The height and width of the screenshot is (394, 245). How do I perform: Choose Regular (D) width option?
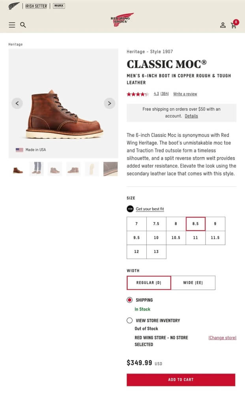pos(149,282)
